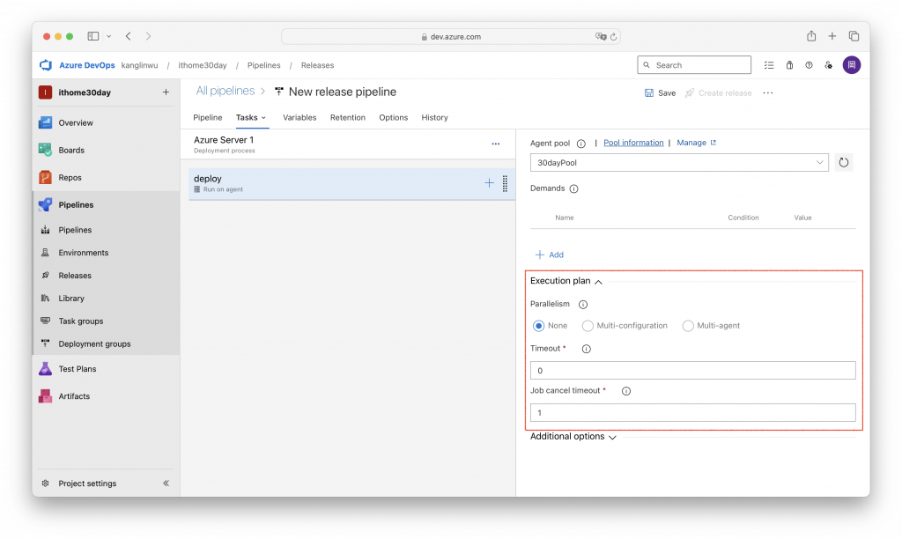This screenshot has width=902, height=539.
Task: Open Boards from the sidebar
Action: coord(71,150)
